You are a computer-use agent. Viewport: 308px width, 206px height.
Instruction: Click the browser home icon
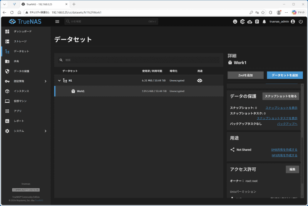click(19, 12)
